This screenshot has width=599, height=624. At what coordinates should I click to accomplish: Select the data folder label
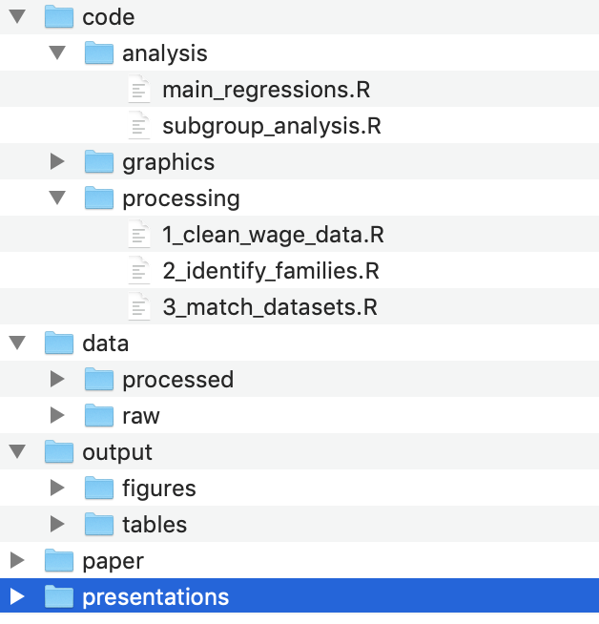point(105,343)
